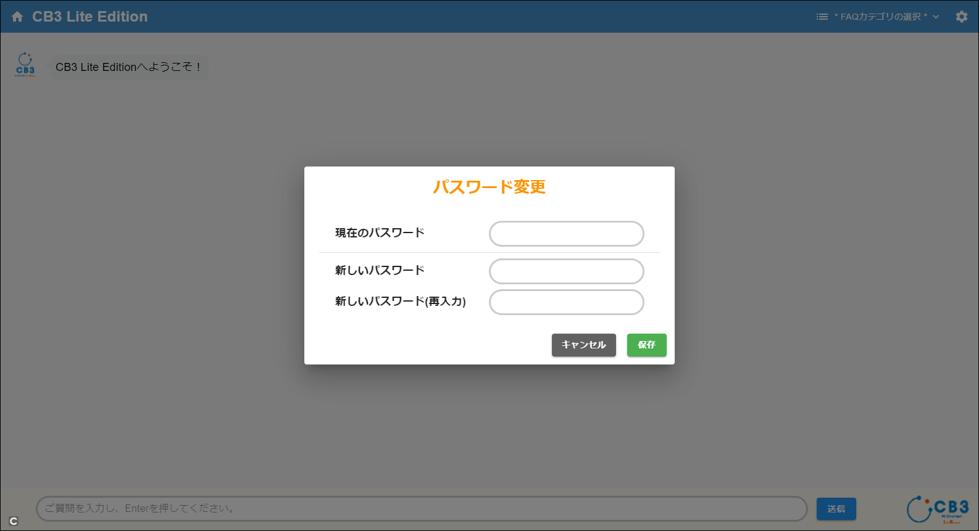Click the CB3 bot avatar icon

tap(25, 65)
